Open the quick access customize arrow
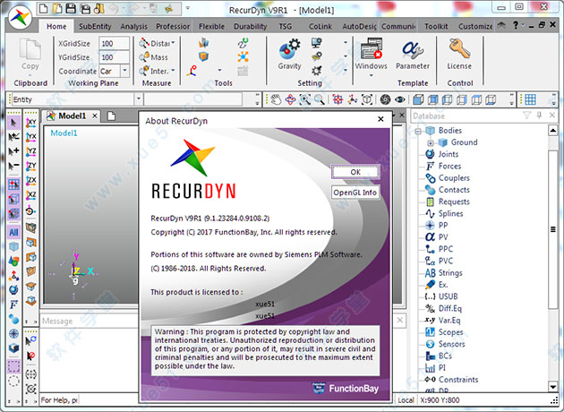This screenshot has width=564, height=412. click(x=188, y=8)
